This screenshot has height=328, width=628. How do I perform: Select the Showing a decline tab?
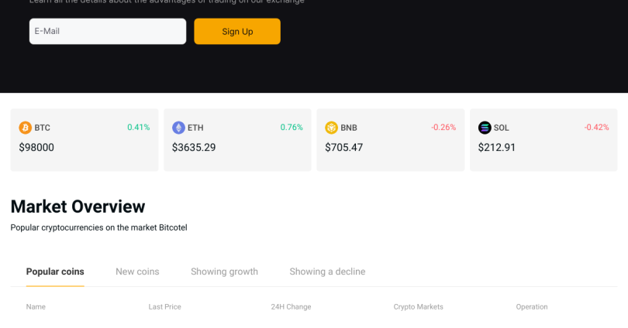tap(327, 272)
